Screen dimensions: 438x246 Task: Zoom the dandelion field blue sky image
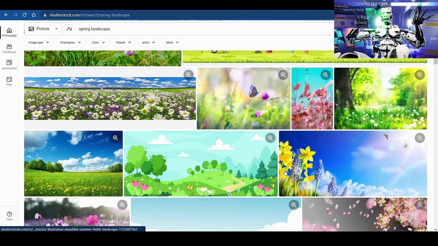coord(115,138)
